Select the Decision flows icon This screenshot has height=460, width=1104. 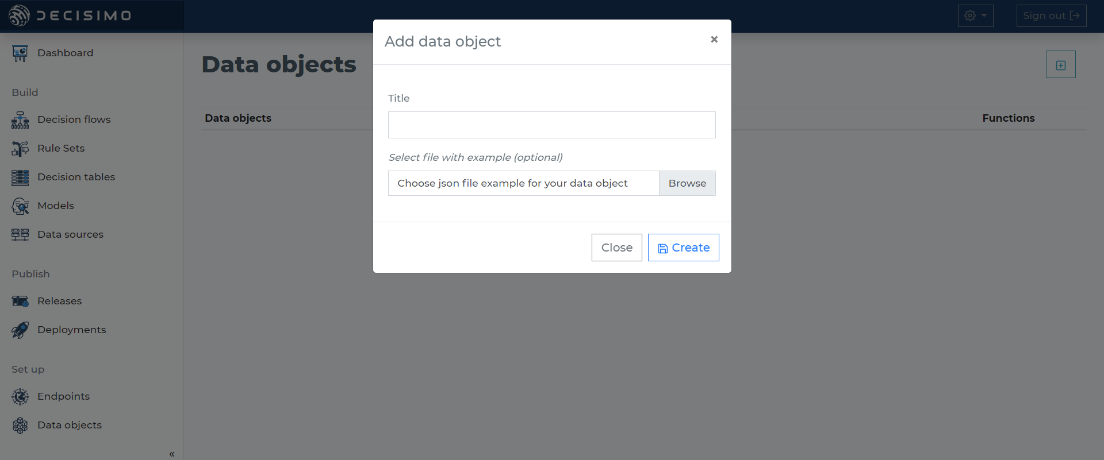20,120
